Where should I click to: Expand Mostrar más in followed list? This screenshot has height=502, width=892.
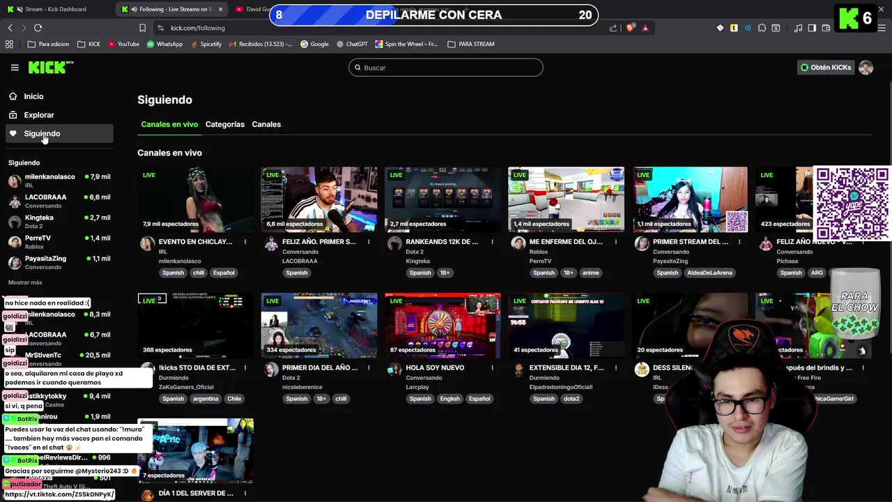pos(25,282)
